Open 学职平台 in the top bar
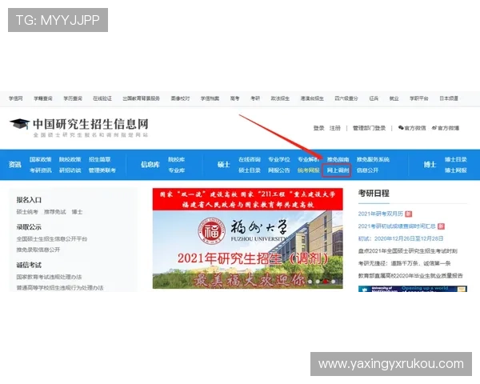The width and height of the screenshot is (480, 384). (x=419, y=98)
